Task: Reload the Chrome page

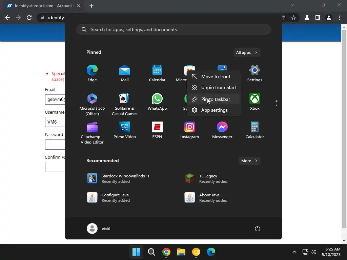Action: point(29,18)
